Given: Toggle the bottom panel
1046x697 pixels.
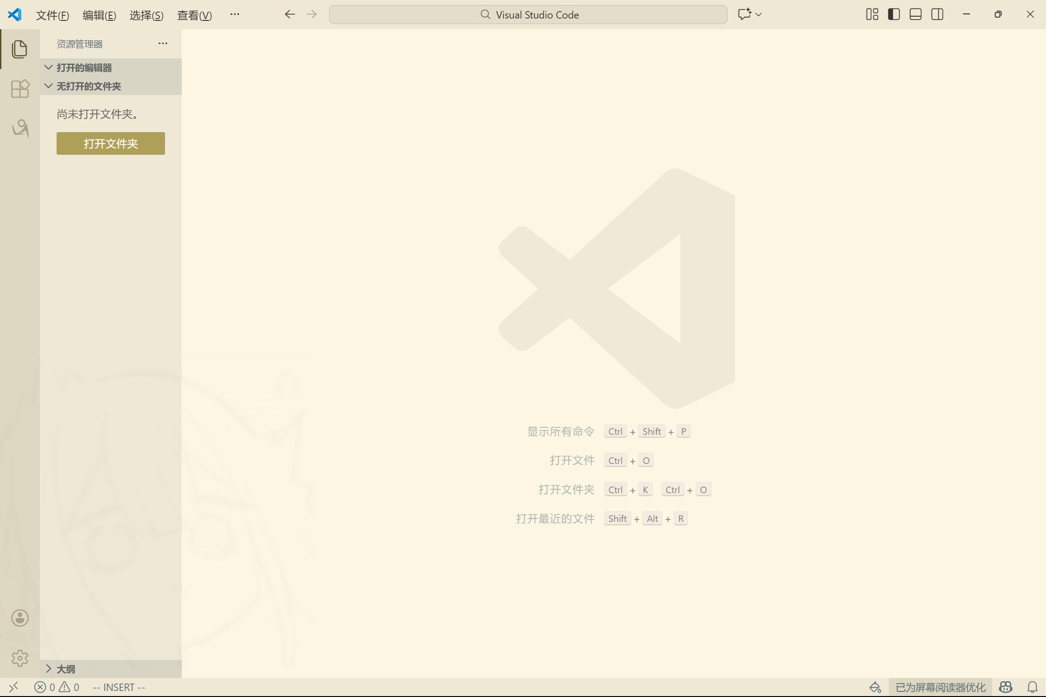Looking at the screenshot, I should 916,14.
